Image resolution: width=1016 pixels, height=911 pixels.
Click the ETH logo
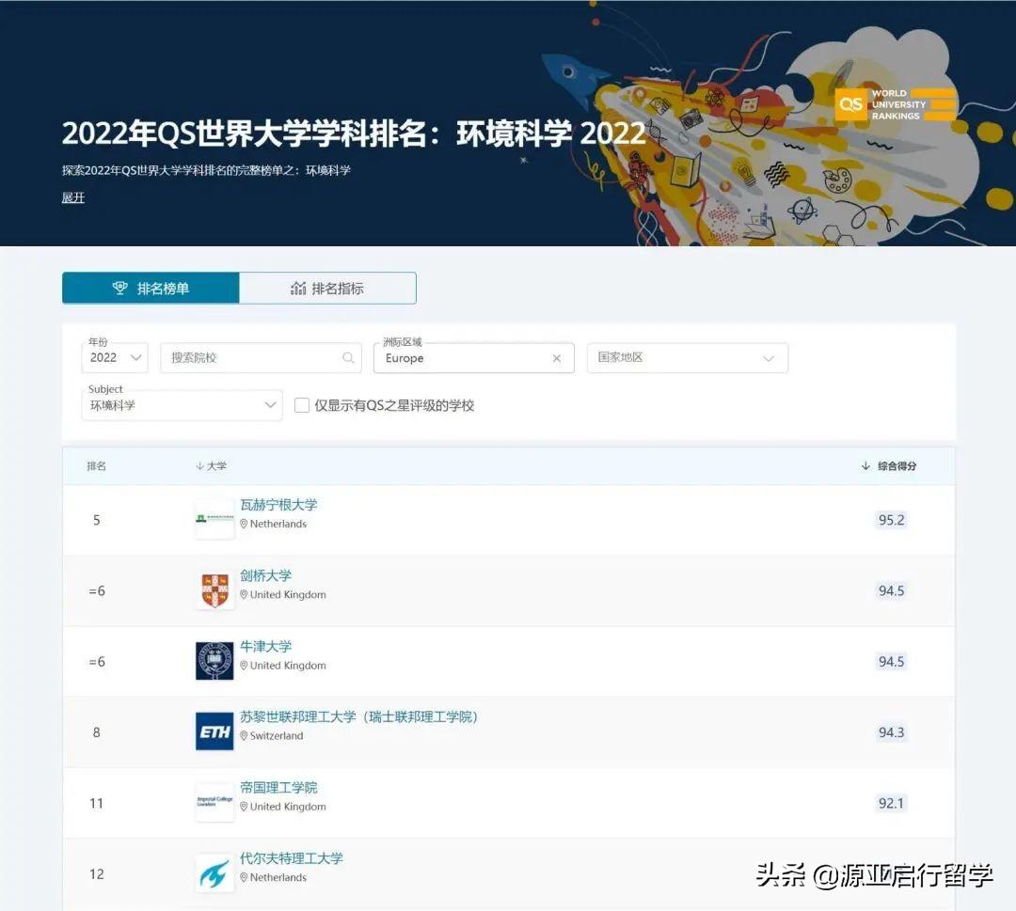(214, 731)
